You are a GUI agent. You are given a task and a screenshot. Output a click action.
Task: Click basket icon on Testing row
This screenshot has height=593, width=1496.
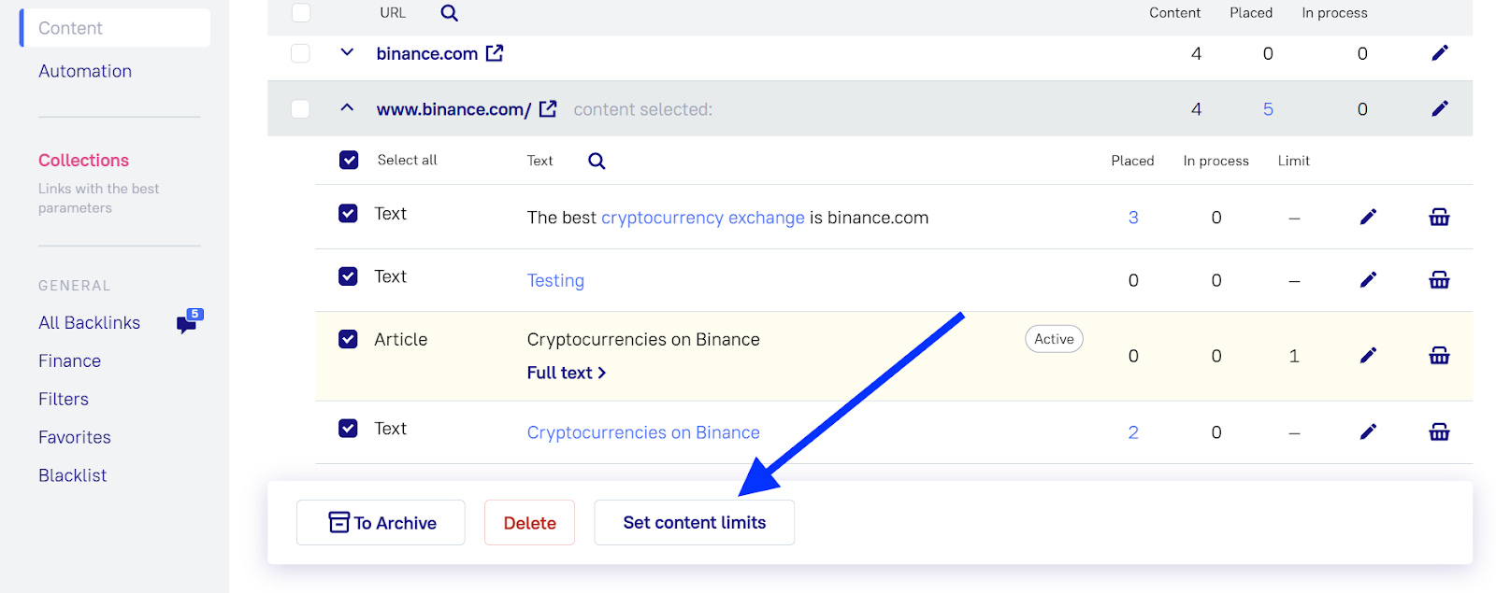pyautogui.click(x=1439, y=280)
